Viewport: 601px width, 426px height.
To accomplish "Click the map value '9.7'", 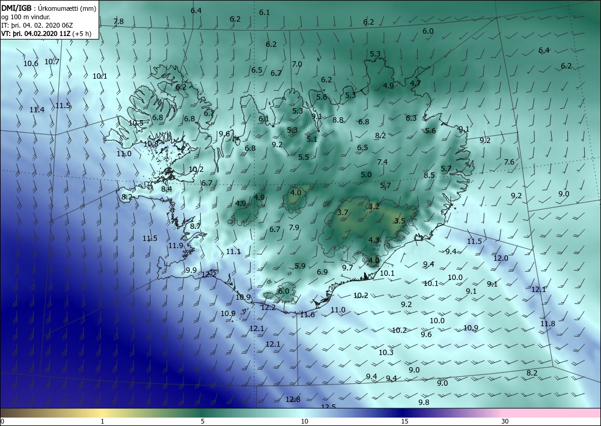I will [x=347, y=268].
